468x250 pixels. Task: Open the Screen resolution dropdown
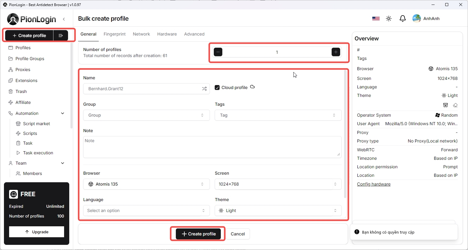tap(278, 184)
